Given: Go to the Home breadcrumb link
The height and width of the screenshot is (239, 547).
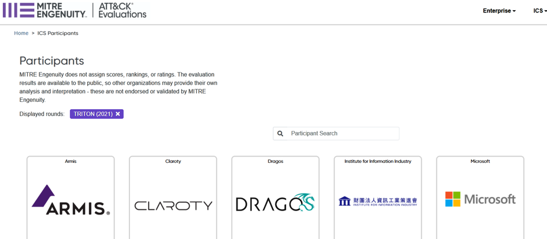Looking at the screenshot, I should coord(21,33).
